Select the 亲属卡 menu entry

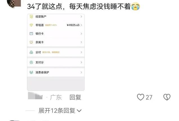tap(56, 42)
